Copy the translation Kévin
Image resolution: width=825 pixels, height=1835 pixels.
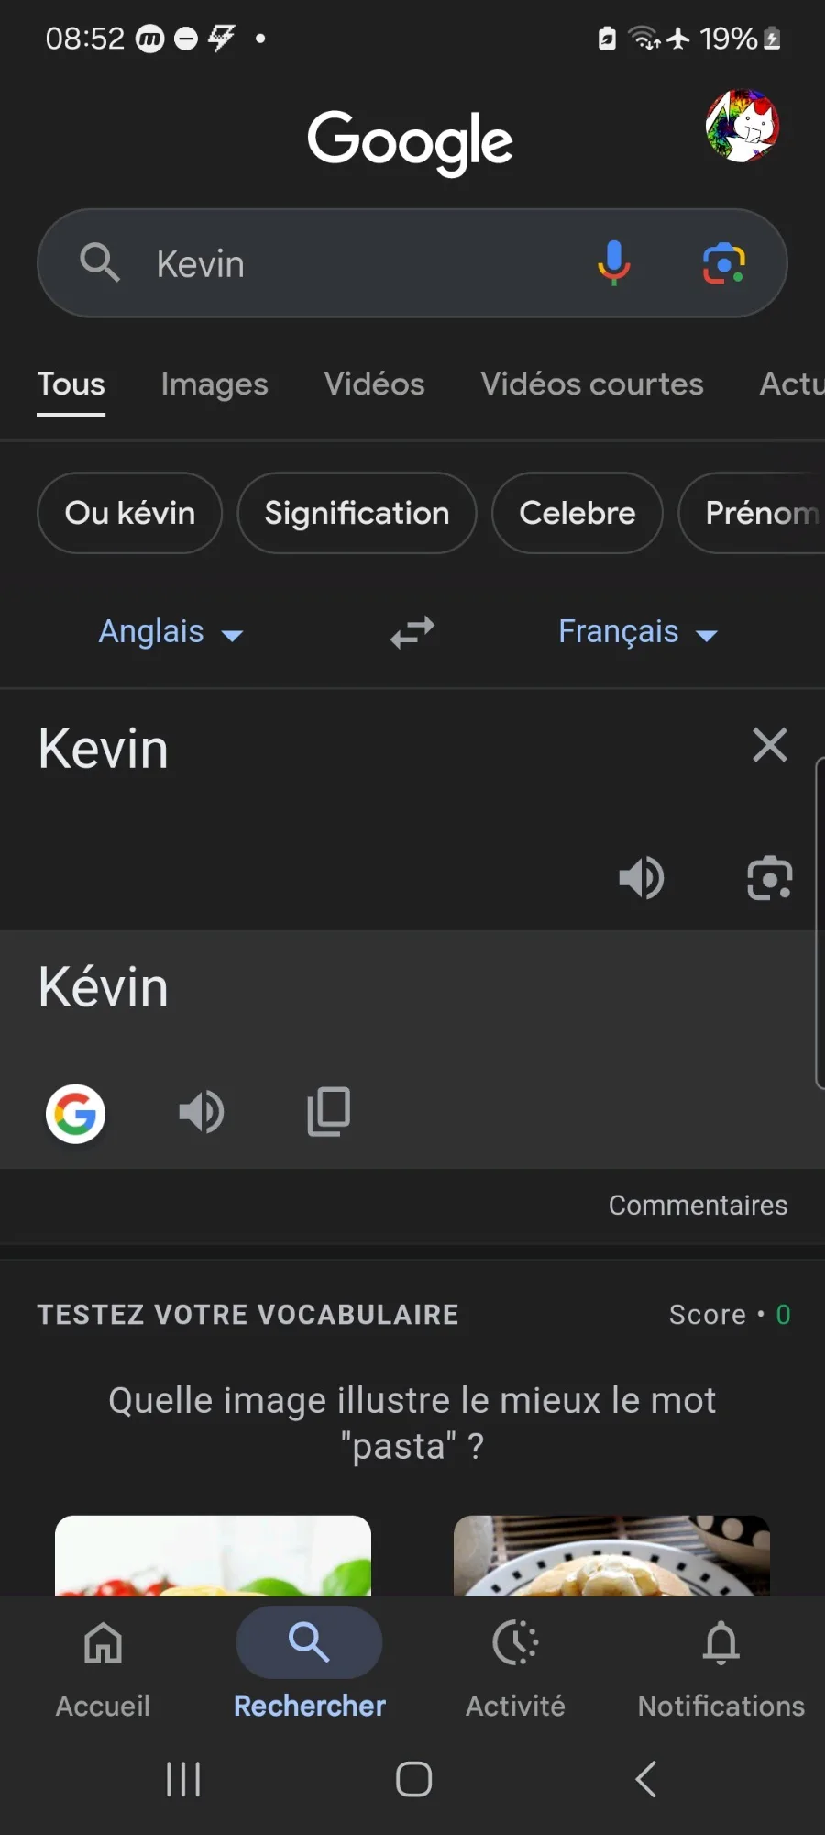[x=328, y=1112]
